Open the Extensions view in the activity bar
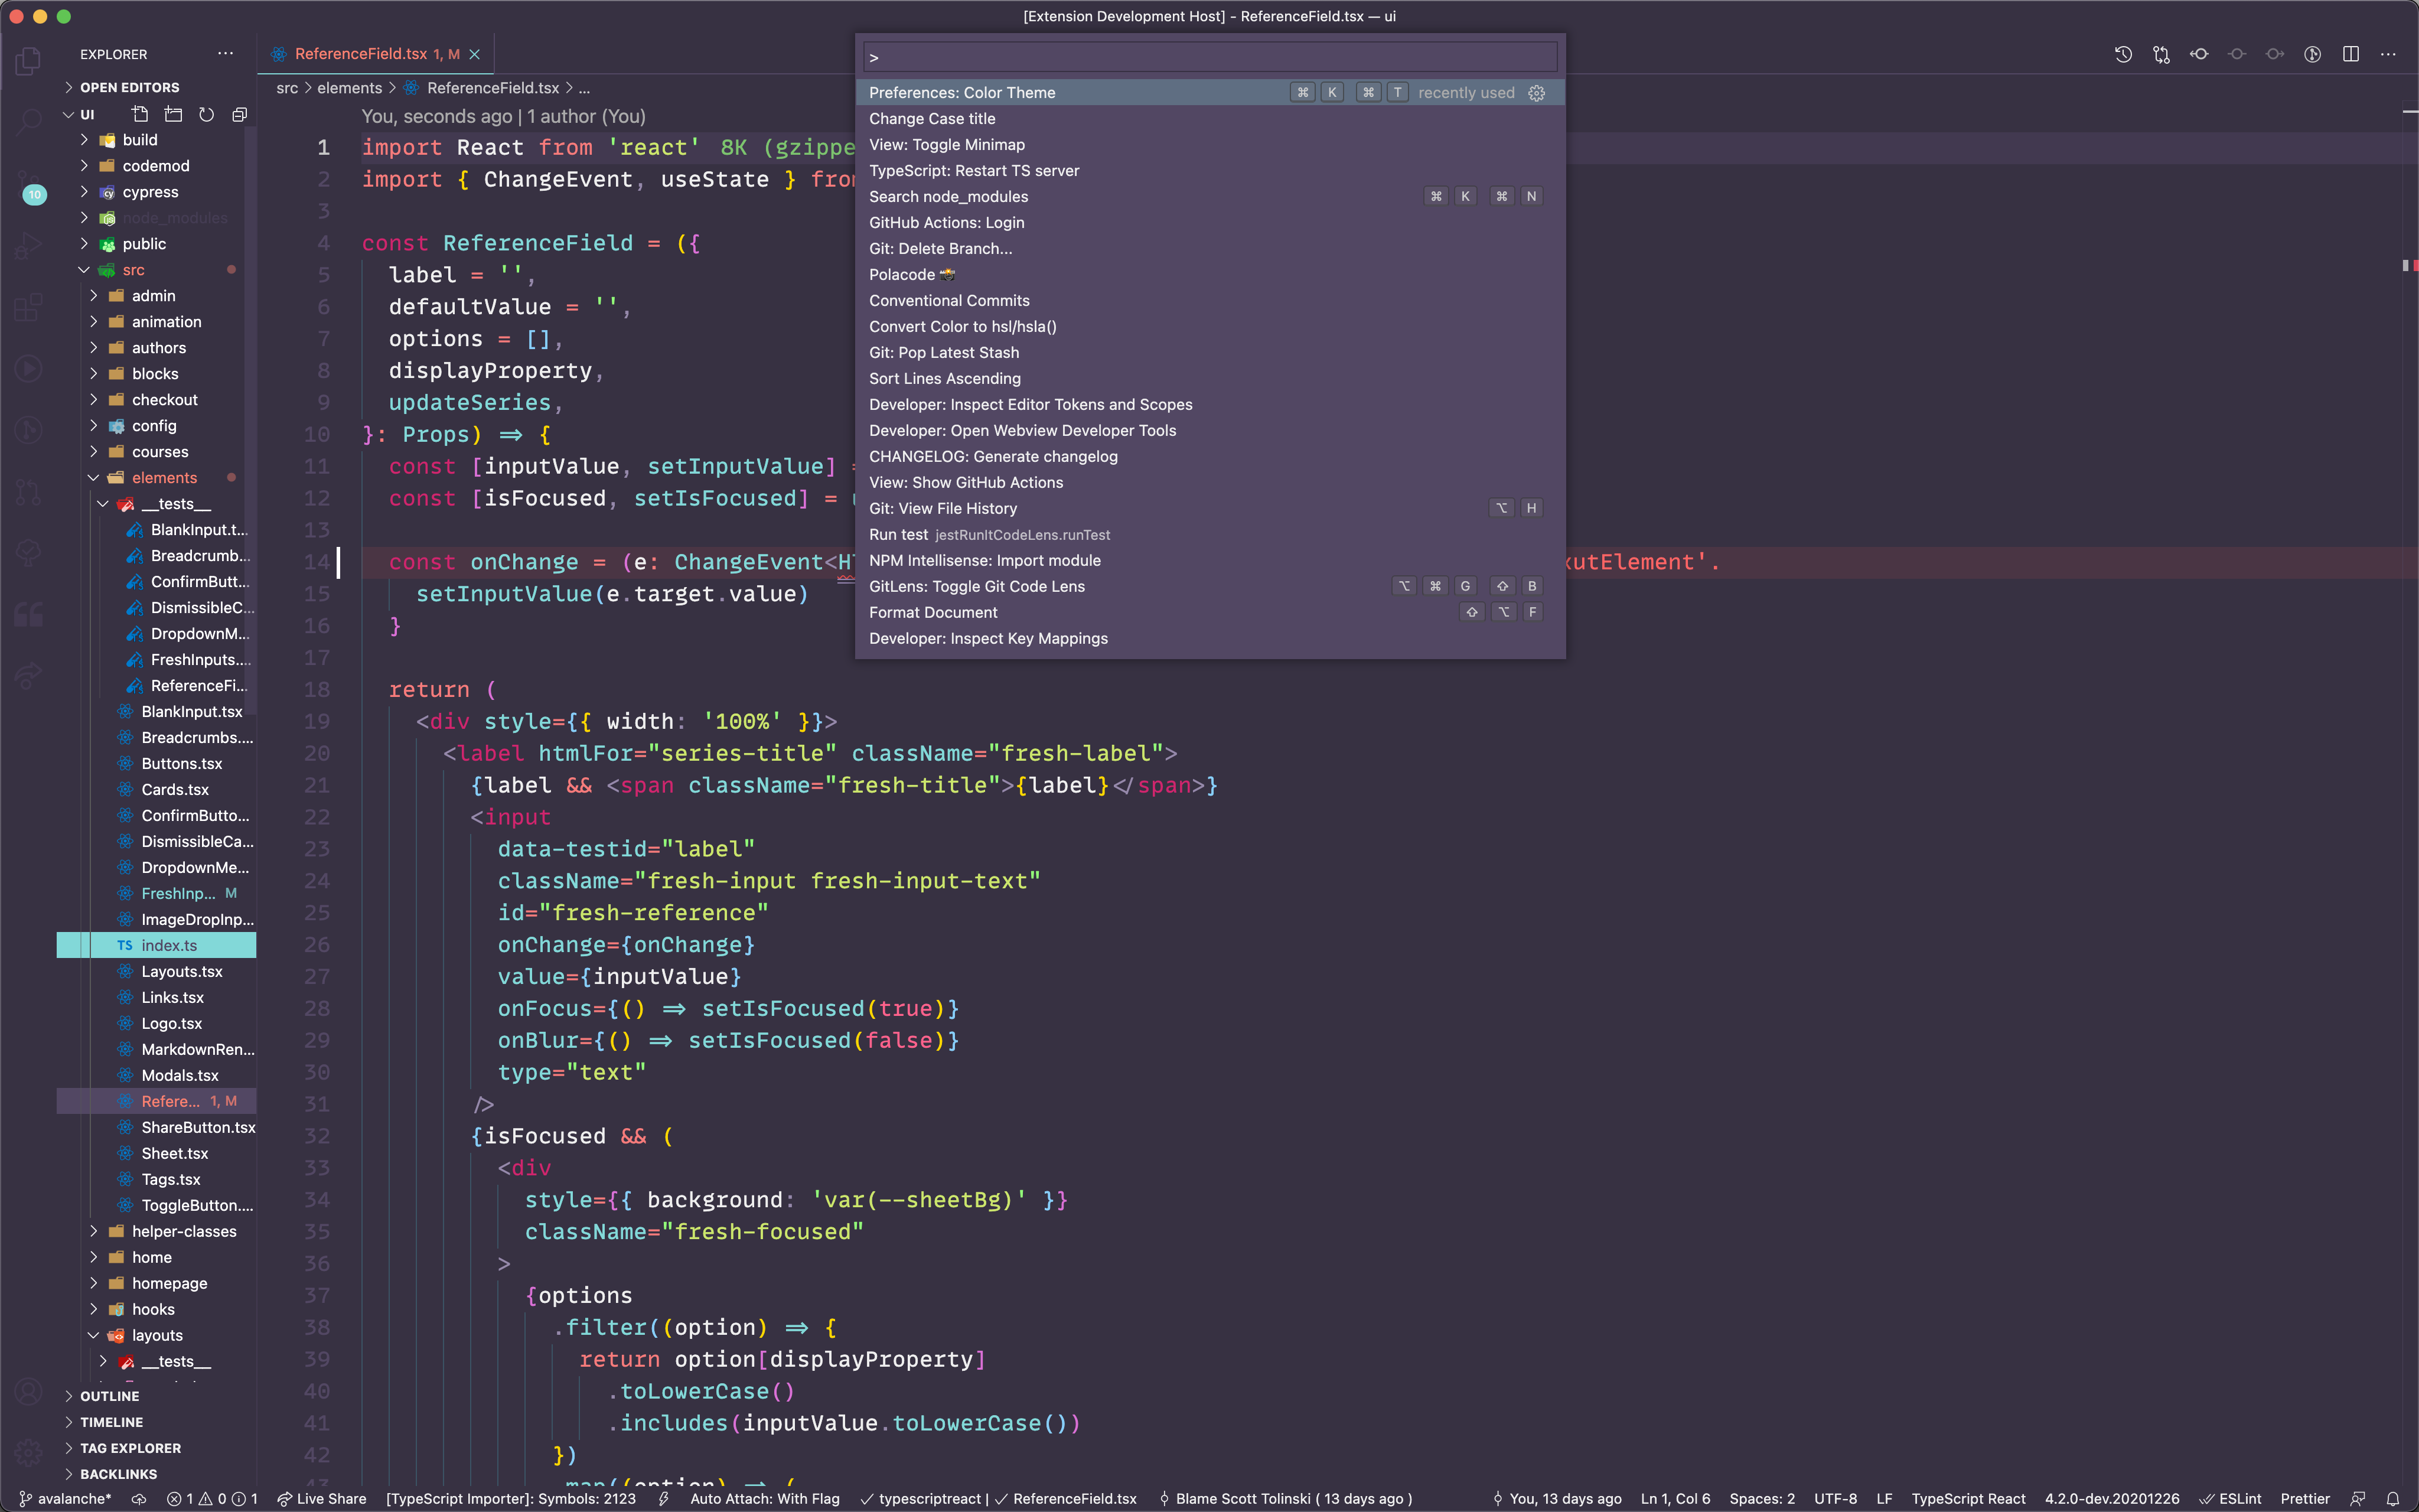This screenshot has width=2419, height=1512. (29, 307)
